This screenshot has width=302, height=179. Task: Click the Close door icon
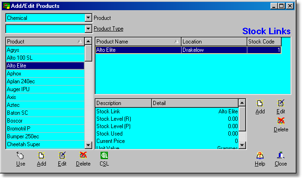pos(281,155)
